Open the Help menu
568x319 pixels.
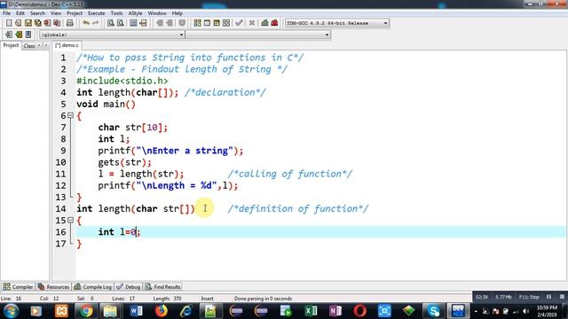pos(177,13)
